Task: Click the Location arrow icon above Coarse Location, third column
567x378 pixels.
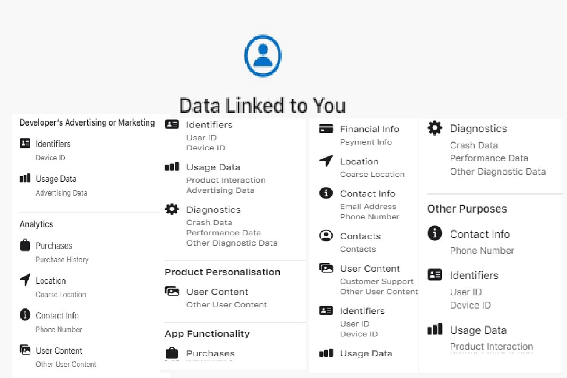Action: (x=326, y=161)
